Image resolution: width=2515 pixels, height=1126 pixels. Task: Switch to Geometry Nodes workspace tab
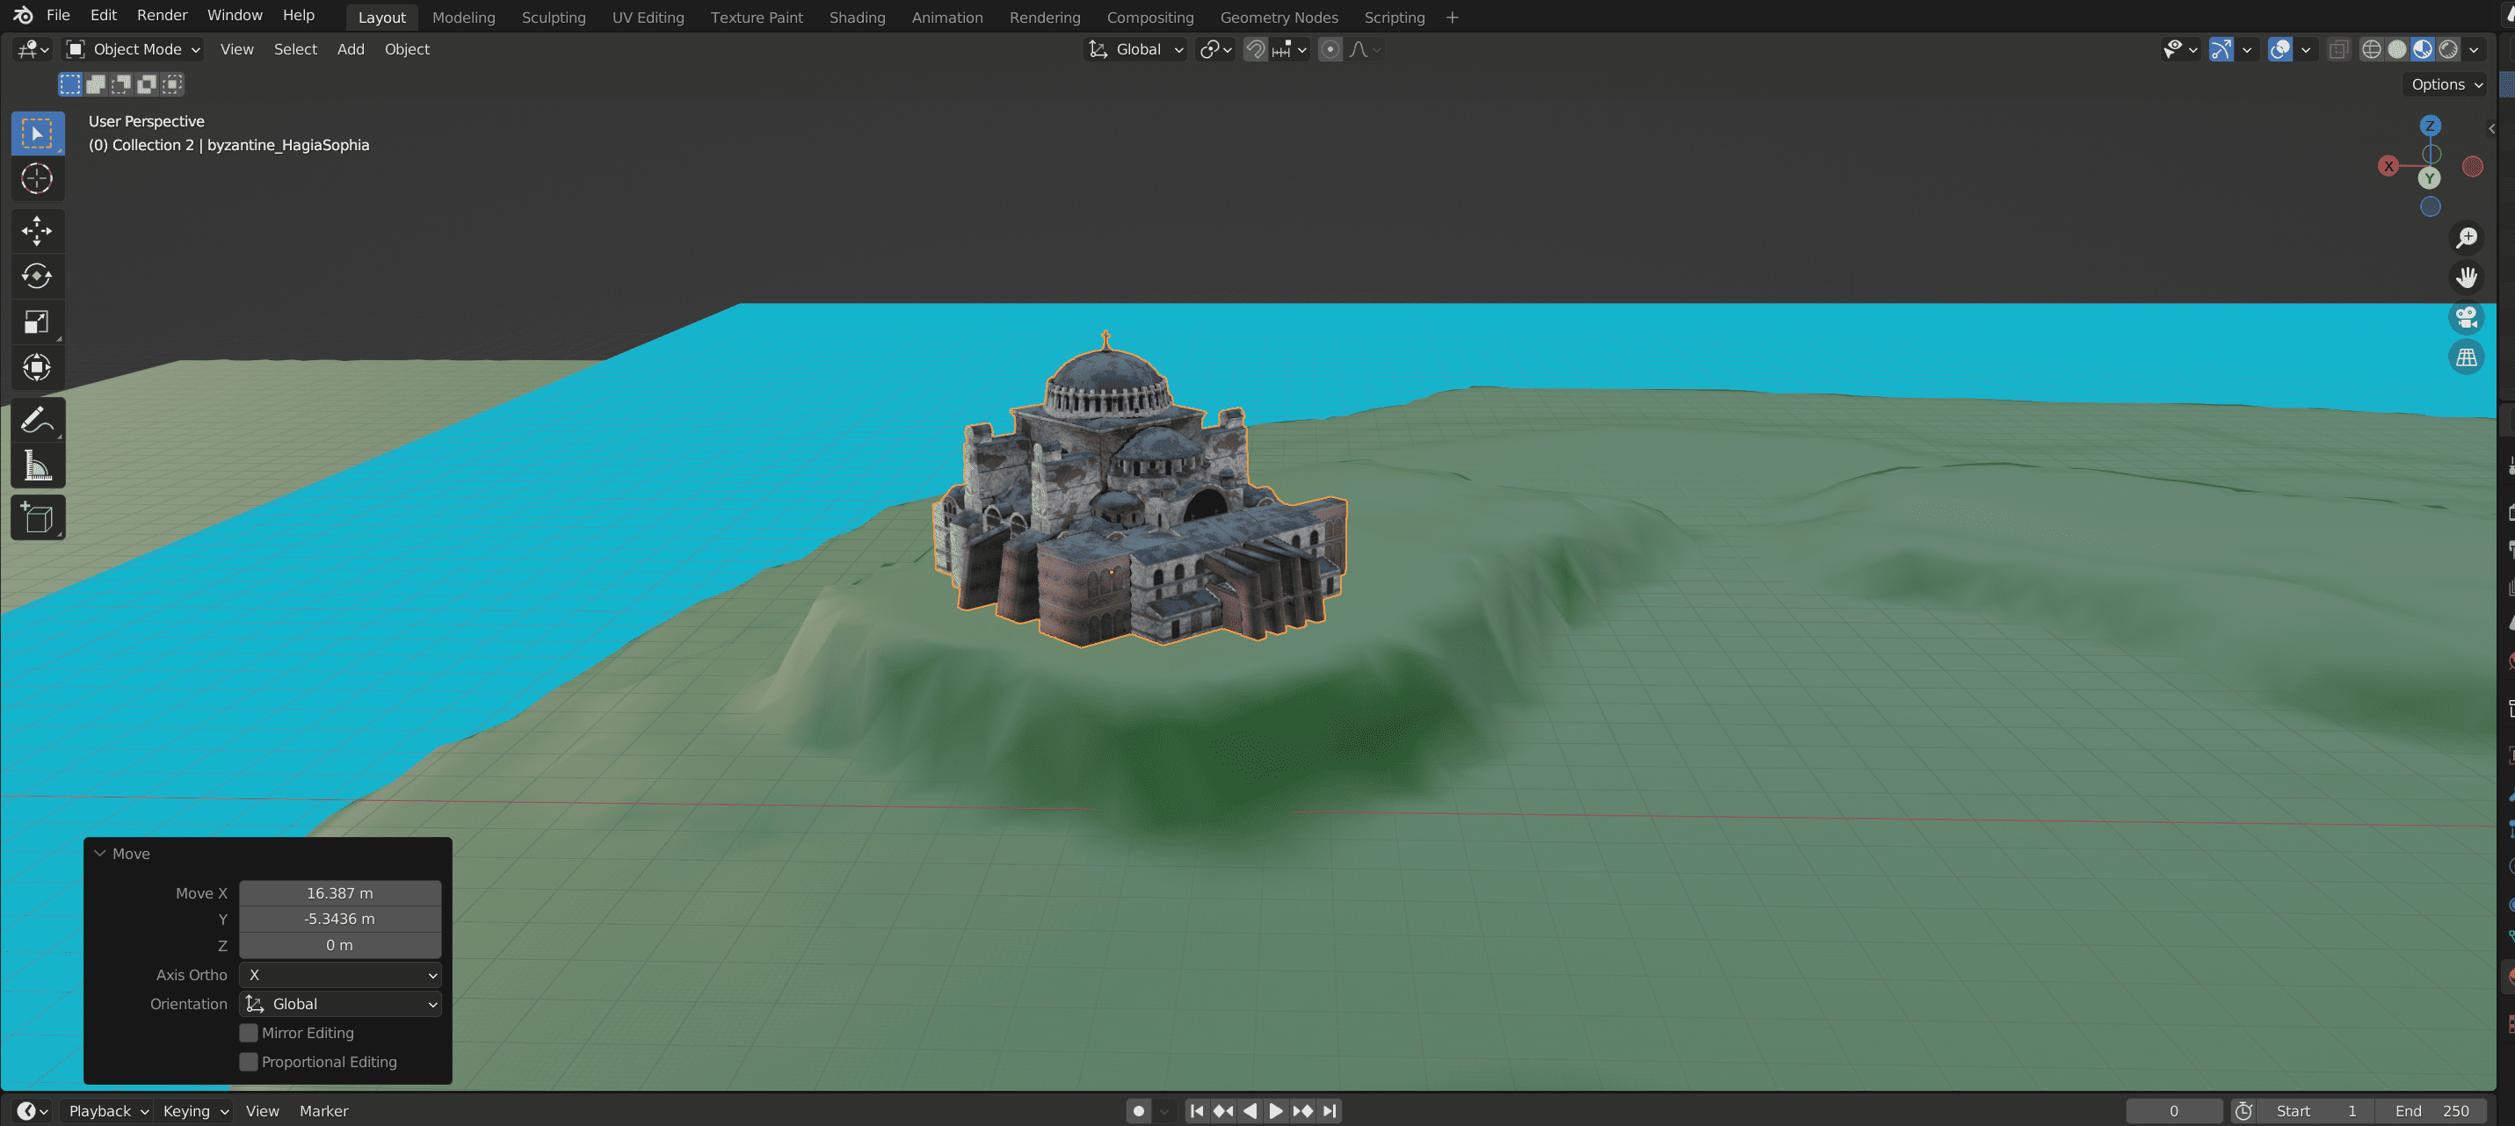click(x=1278, y=18)
